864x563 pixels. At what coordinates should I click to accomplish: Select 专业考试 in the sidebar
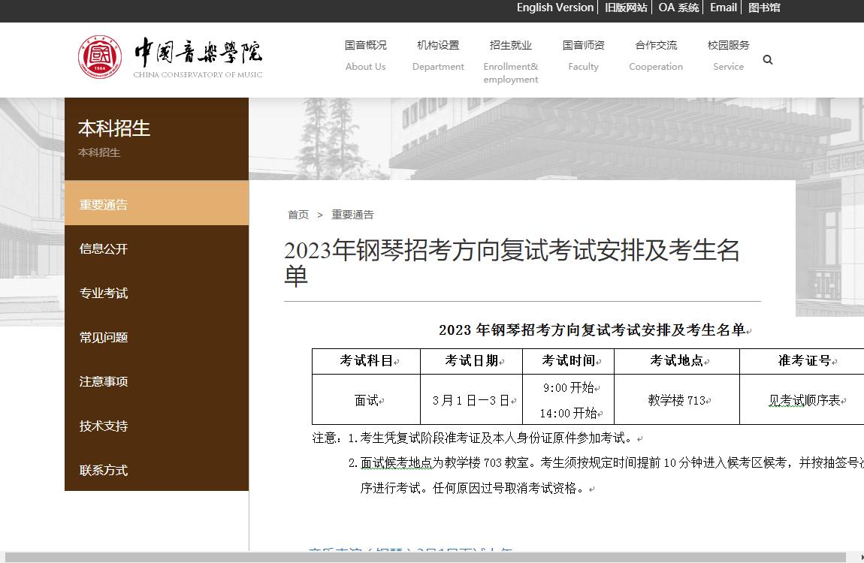pos(156,293)
